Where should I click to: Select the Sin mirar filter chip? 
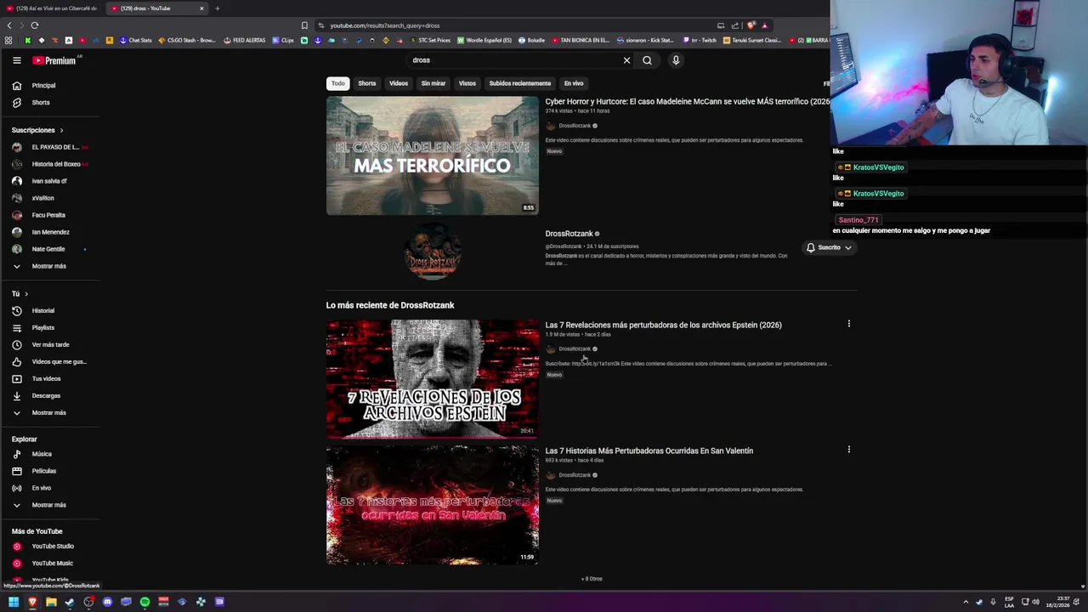tap(433, 83)
